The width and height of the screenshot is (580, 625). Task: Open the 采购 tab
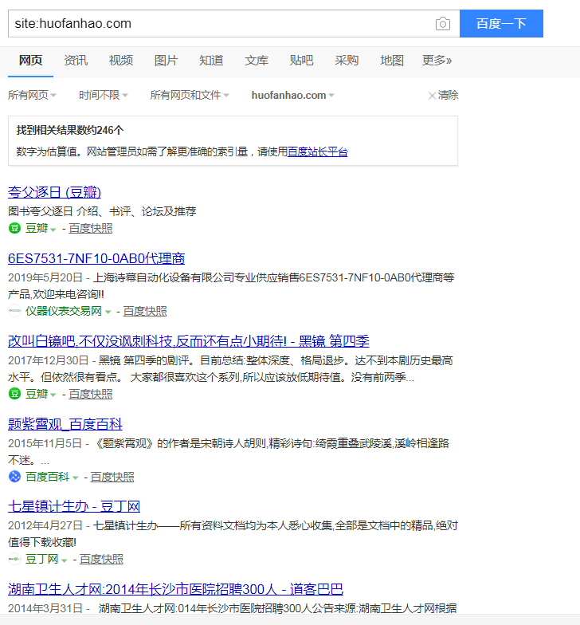(347, 61)
